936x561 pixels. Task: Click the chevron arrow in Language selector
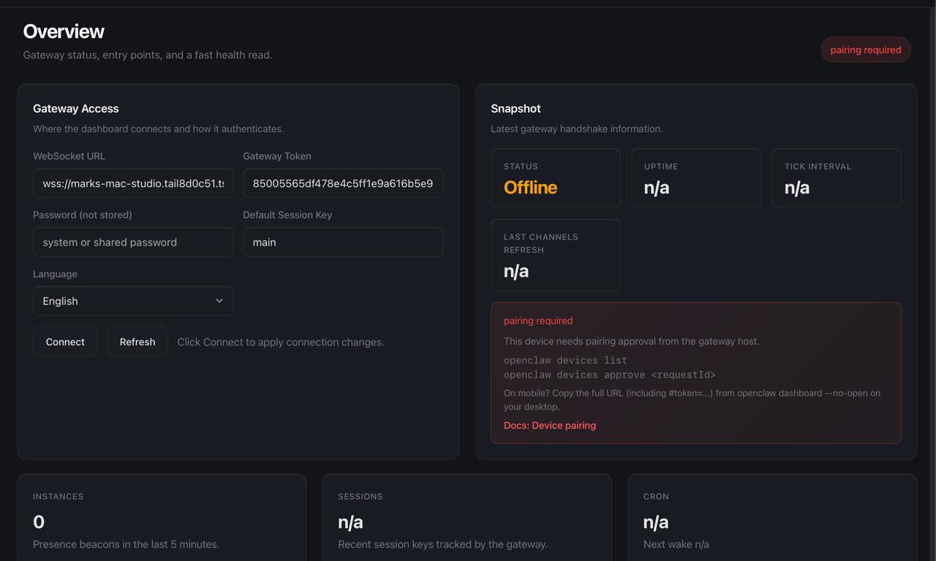click(219, 301)
